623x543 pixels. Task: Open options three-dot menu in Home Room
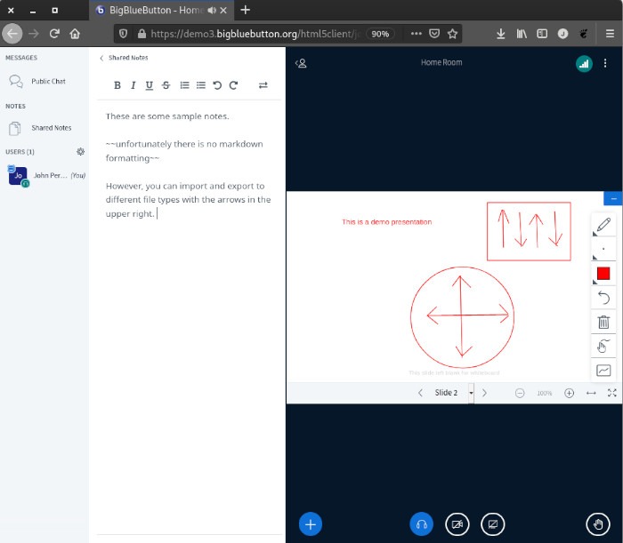click(x=604, y=63)
